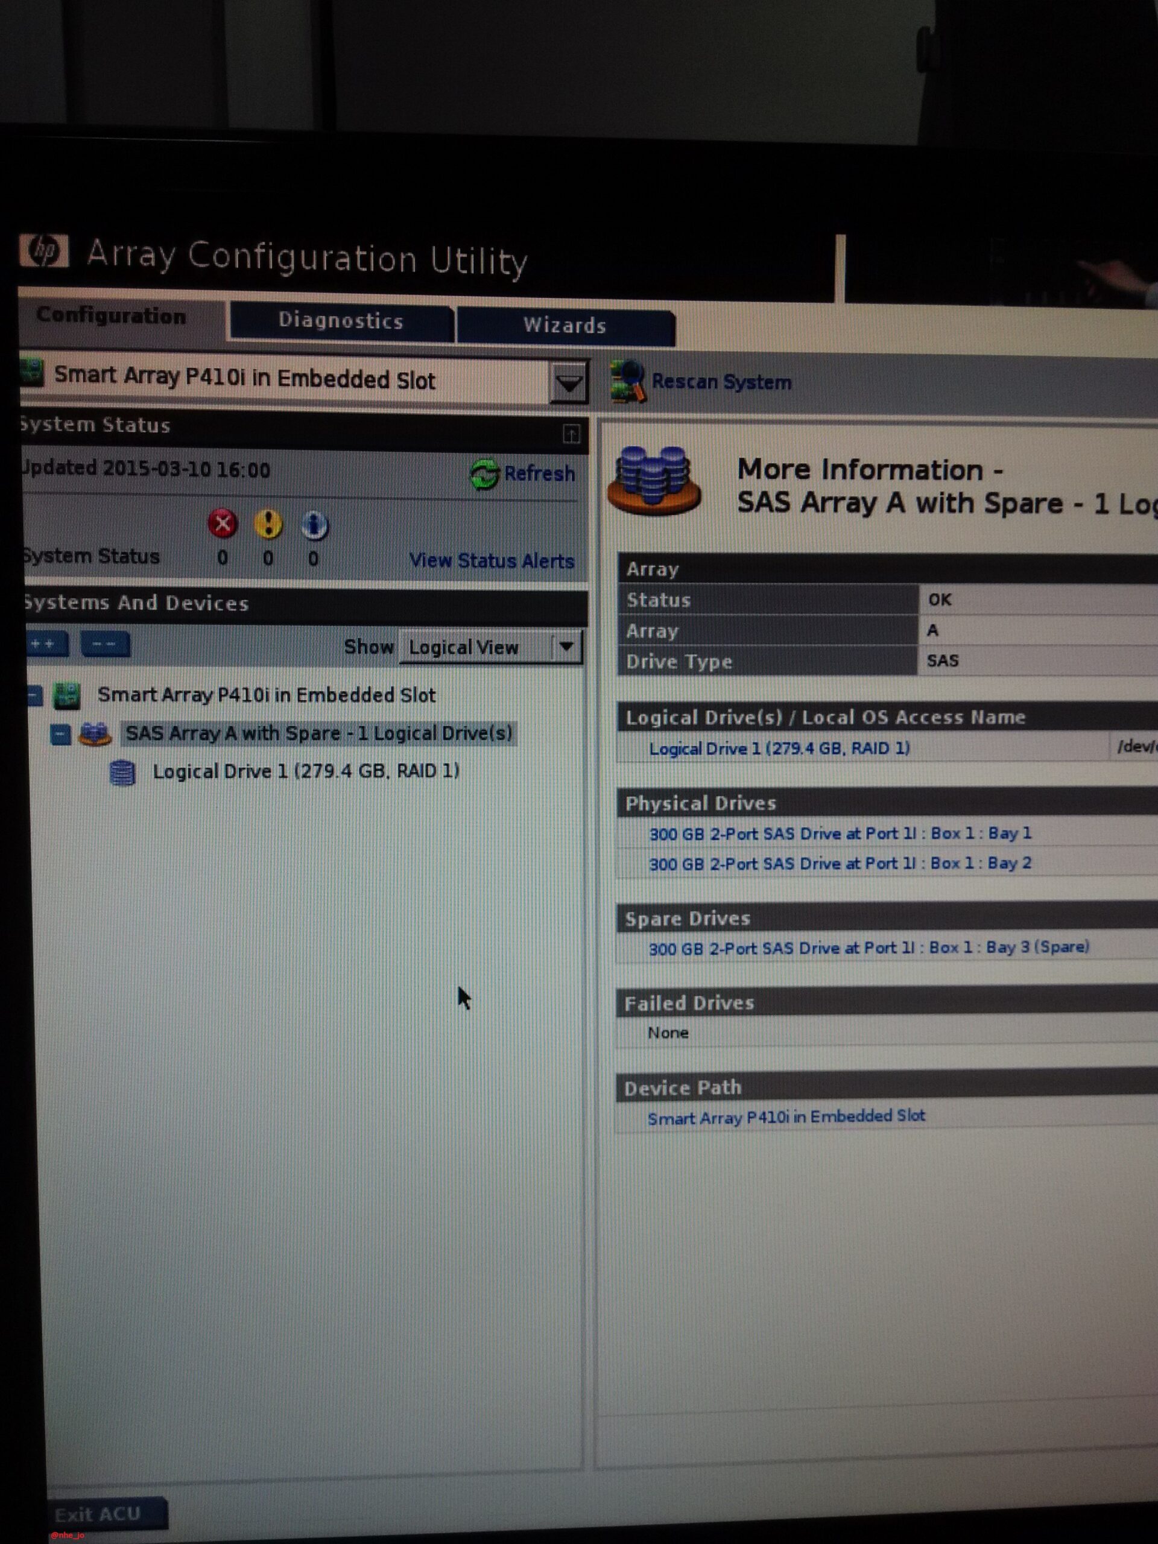Click the controller icon in selector box
This screenshot has height=1544, width=1158.
32,372
